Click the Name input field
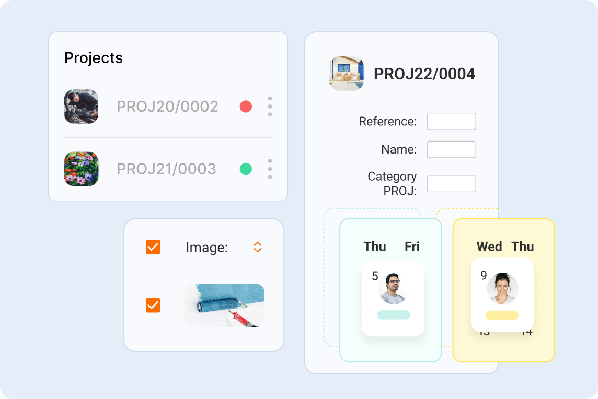 451,149
